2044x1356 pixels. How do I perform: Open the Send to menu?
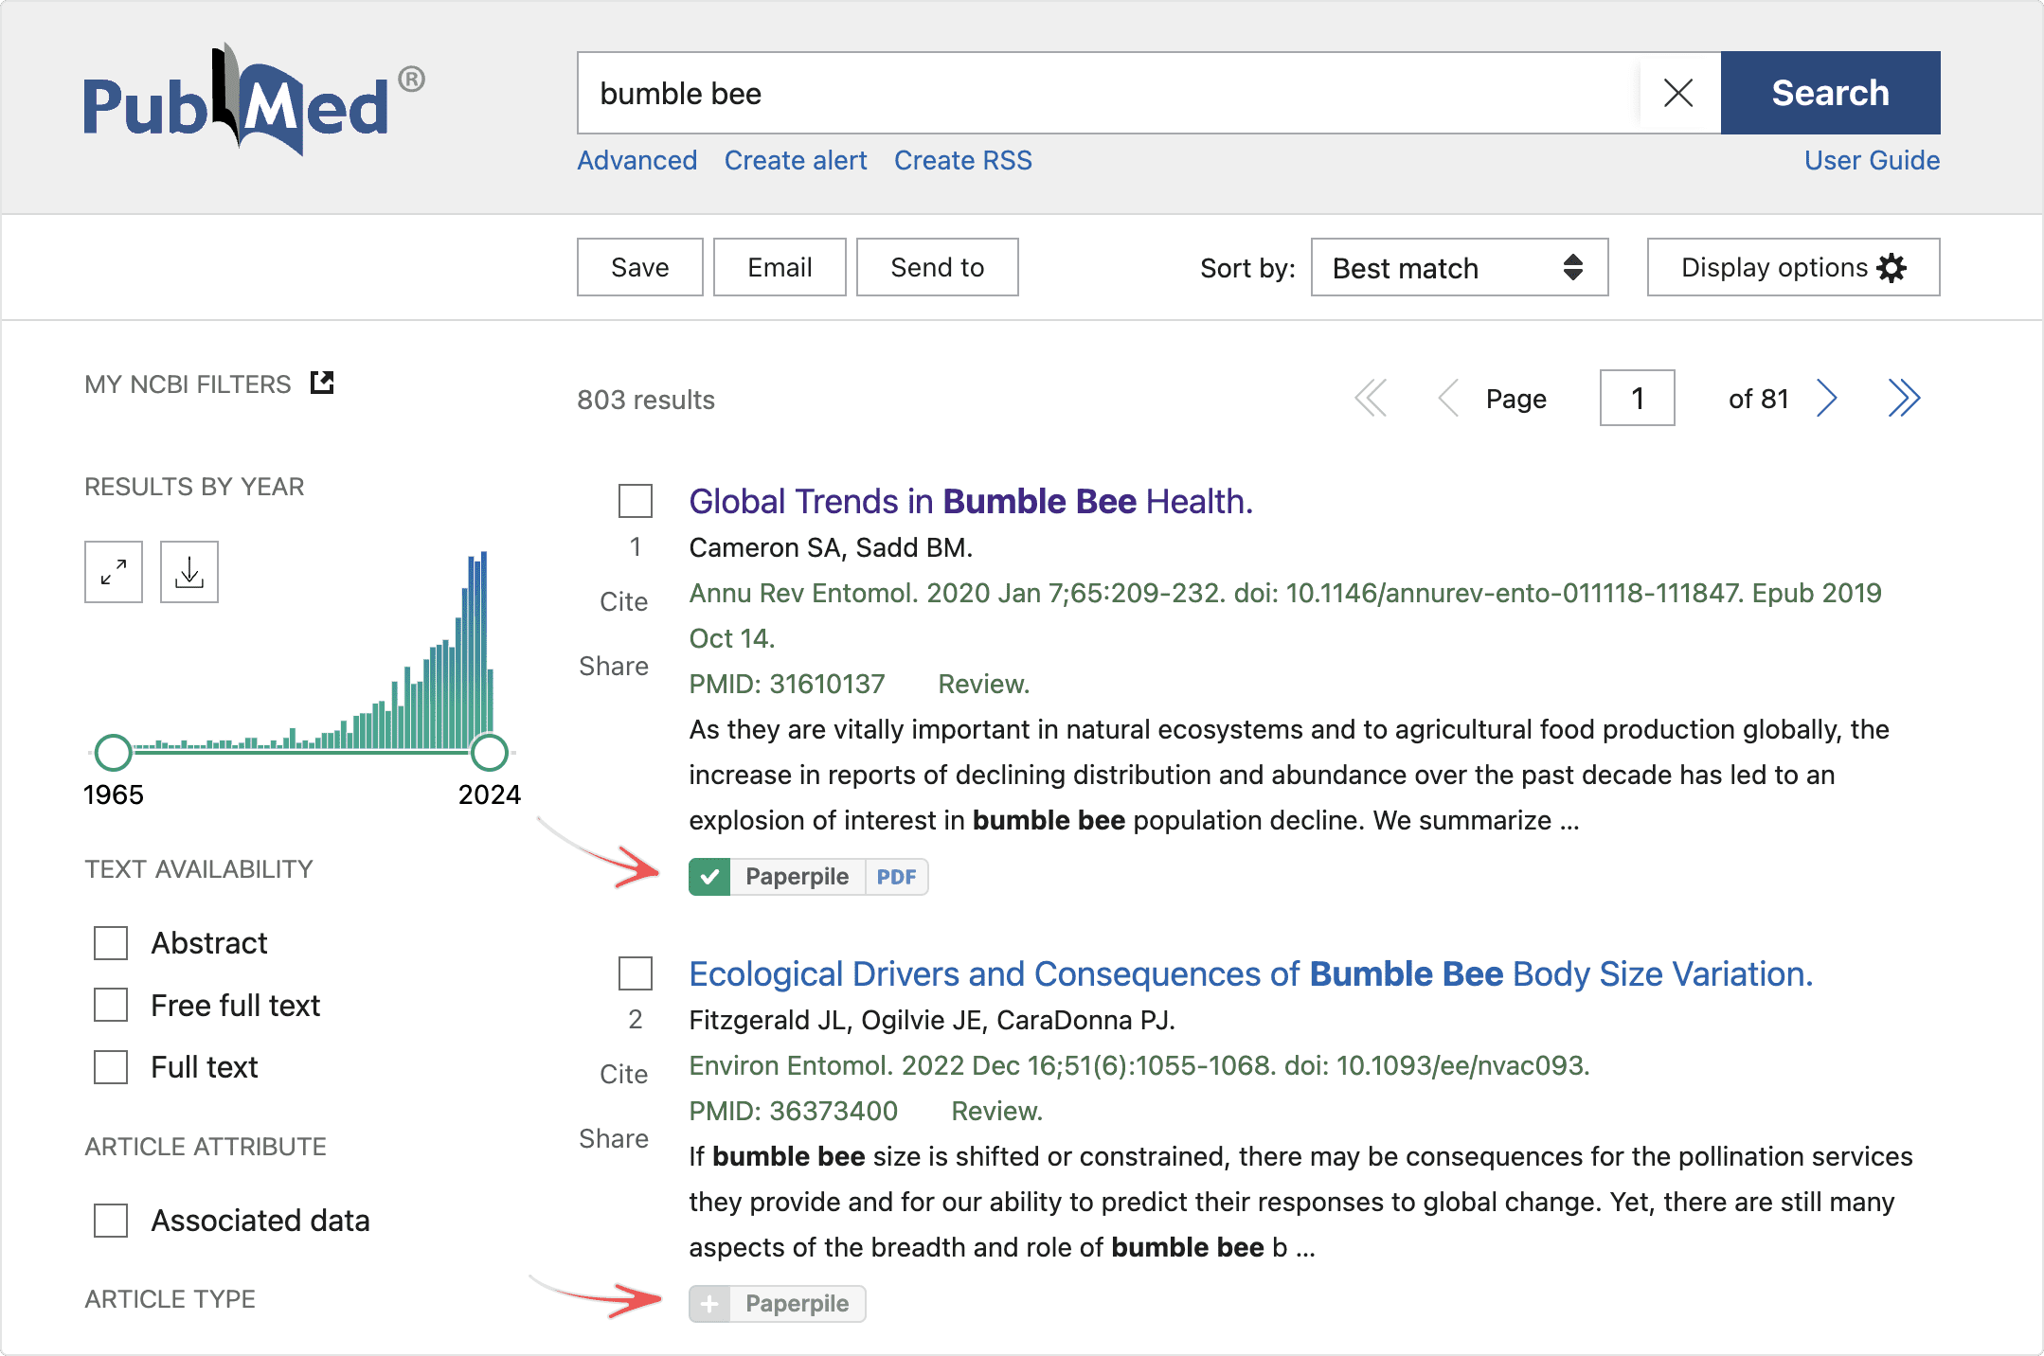click(937, 268)
